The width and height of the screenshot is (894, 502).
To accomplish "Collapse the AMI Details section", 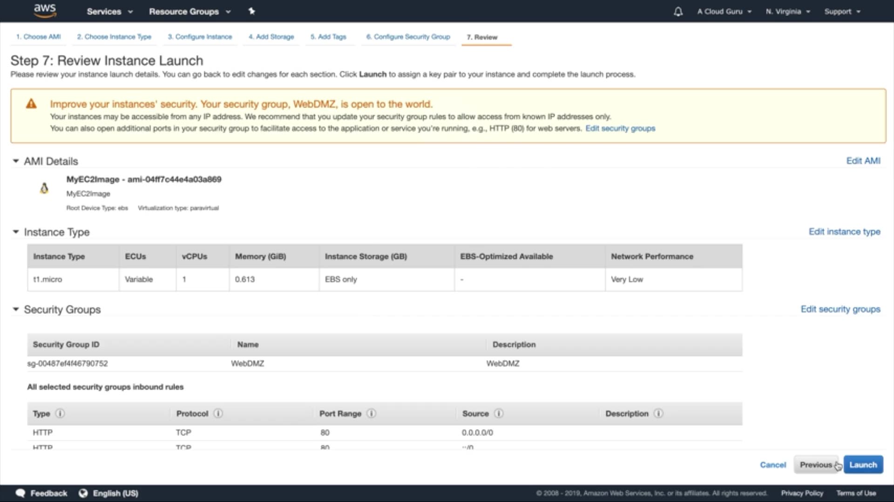I will (x=16, y=161).
